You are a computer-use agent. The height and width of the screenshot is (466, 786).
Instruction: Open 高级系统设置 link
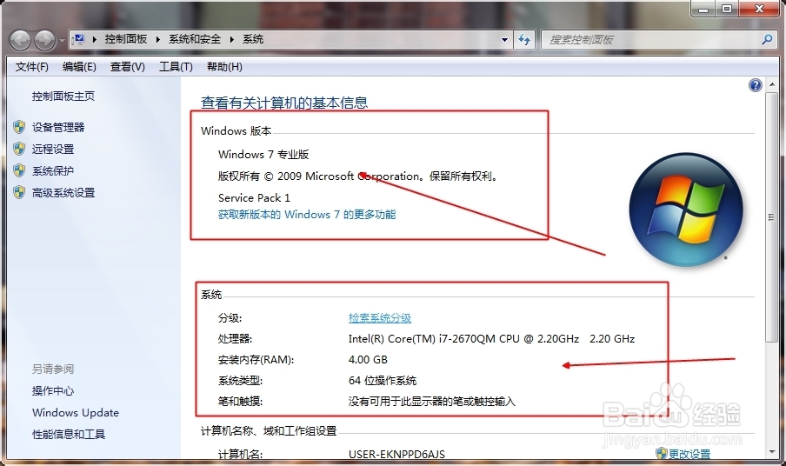coord(63,192)
